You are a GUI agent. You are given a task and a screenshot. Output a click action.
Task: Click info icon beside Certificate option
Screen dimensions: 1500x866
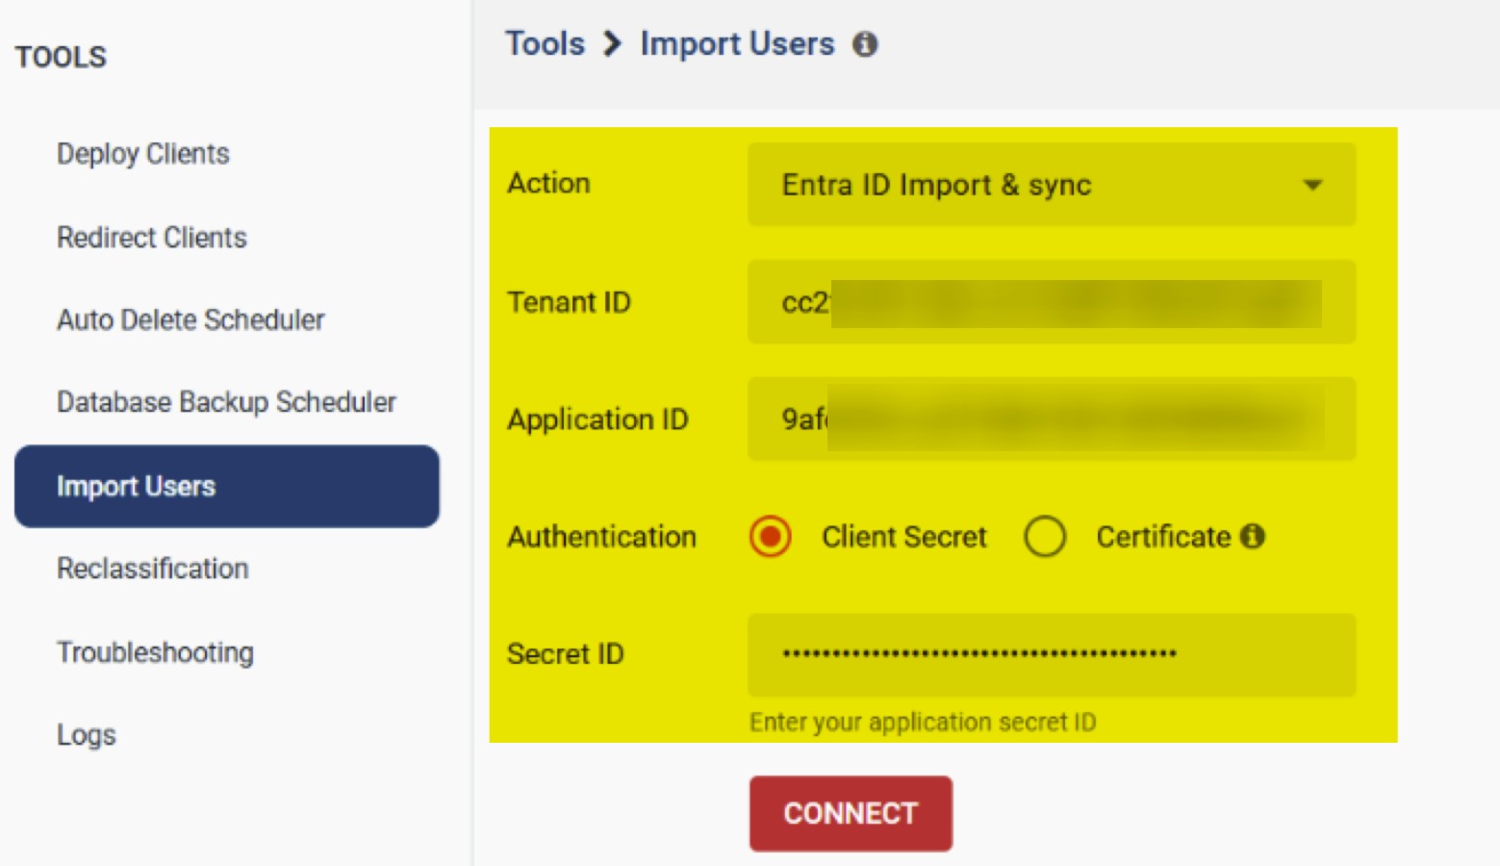1252,536
